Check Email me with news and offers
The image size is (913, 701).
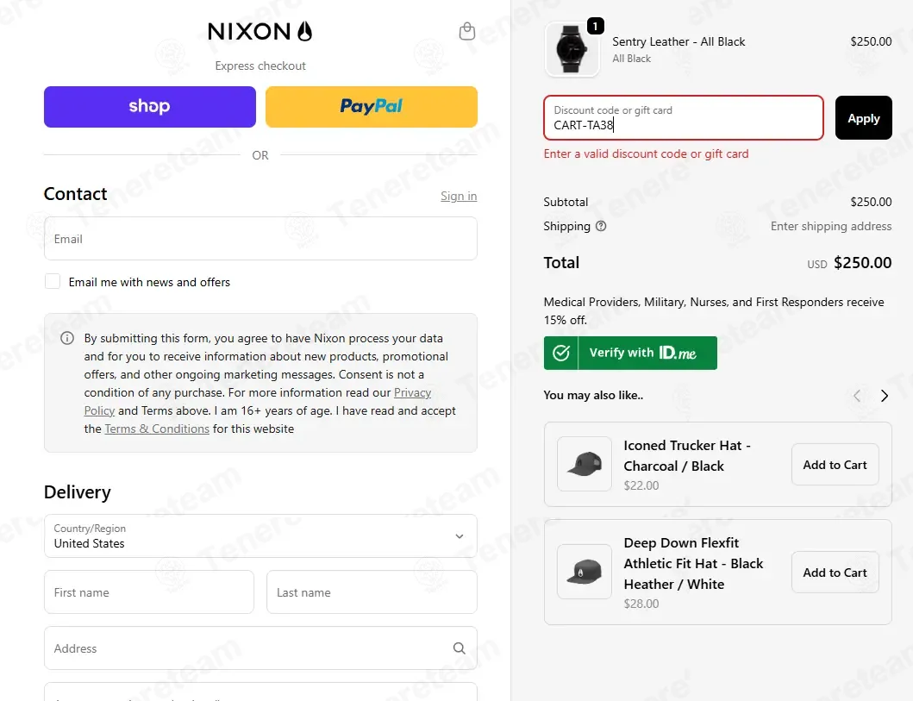53,282
